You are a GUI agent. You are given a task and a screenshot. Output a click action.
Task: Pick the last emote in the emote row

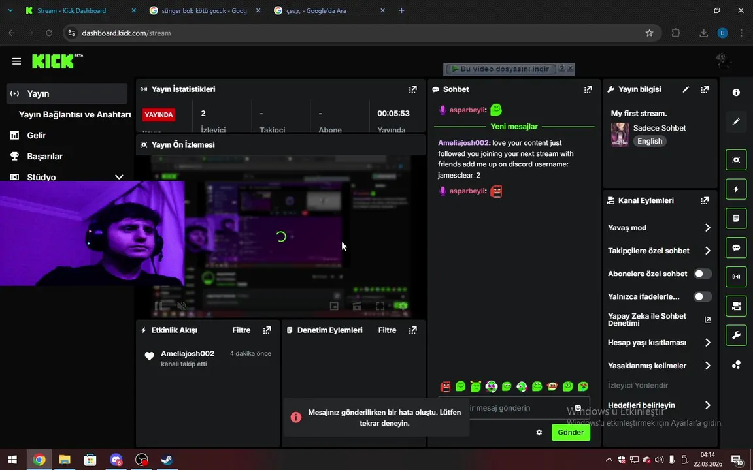coord(583,386)
